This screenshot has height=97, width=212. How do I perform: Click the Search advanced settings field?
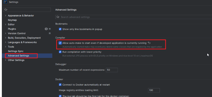[134, 17]
